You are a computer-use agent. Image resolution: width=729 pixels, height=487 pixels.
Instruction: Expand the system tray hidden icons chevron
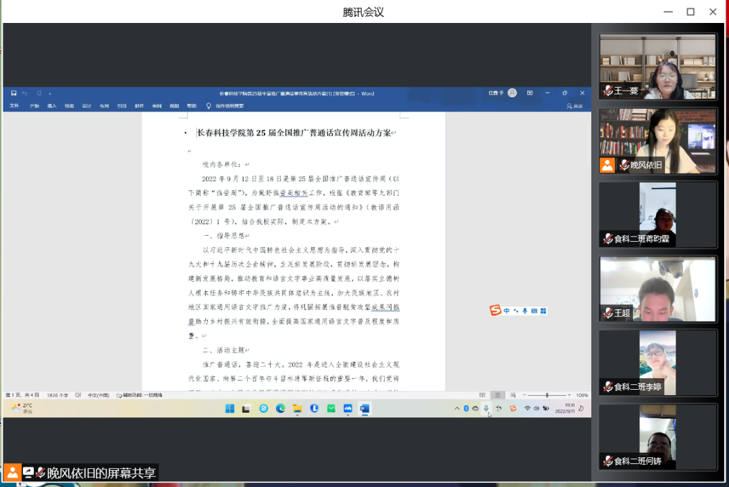click(457, 409)
